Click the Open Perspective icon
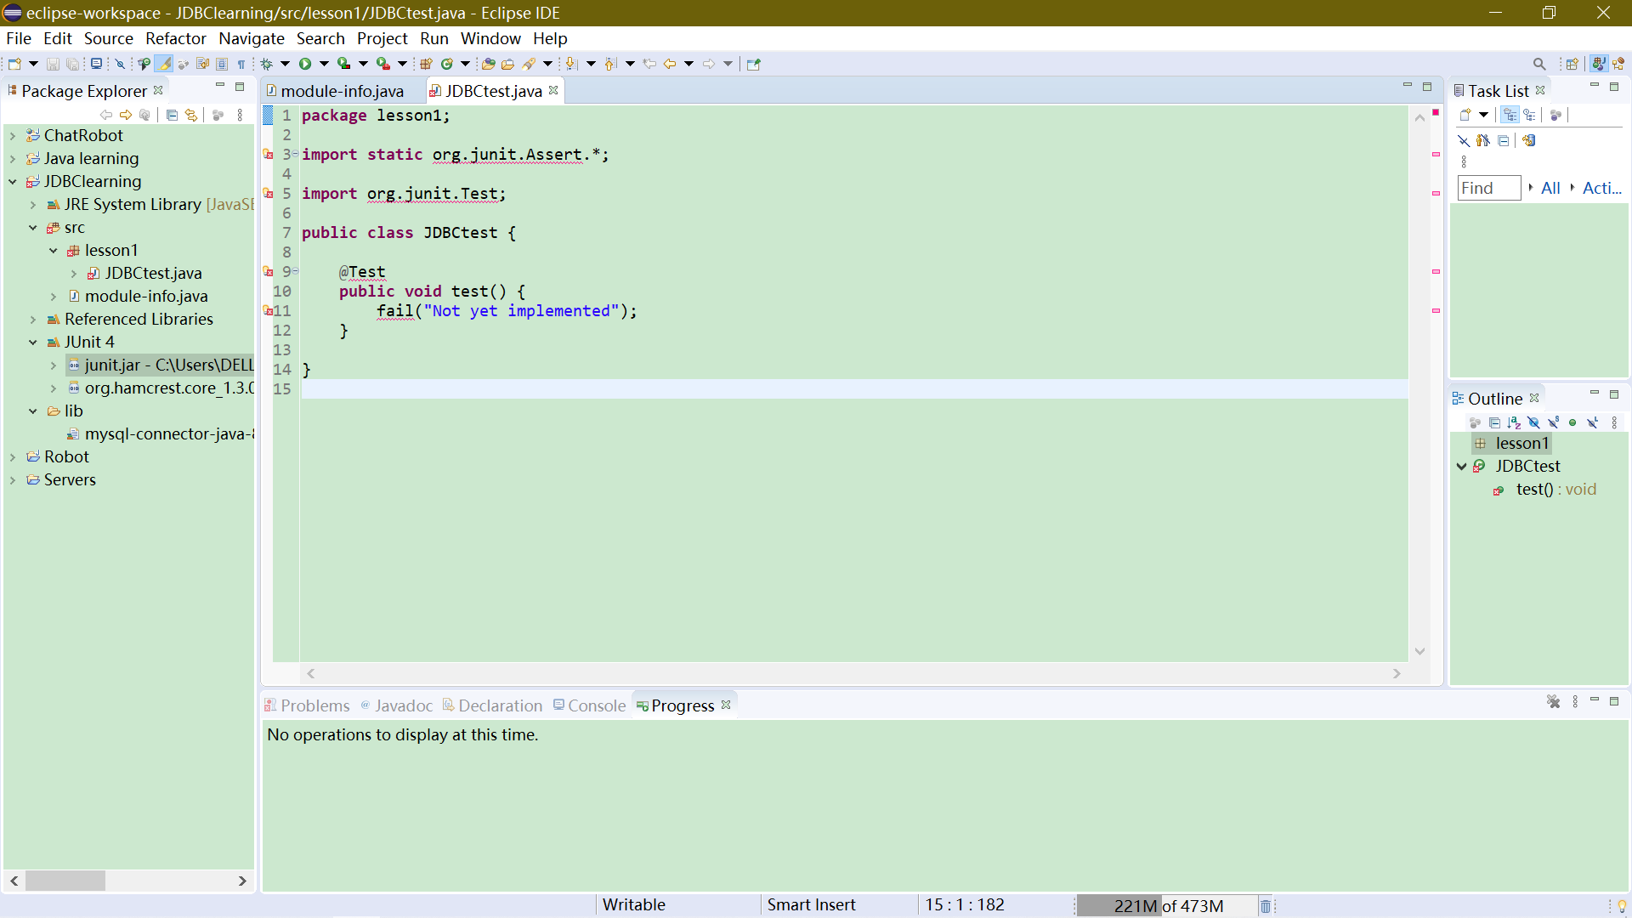Screen dimensions: 1632x918 [x=1572, y=64]
